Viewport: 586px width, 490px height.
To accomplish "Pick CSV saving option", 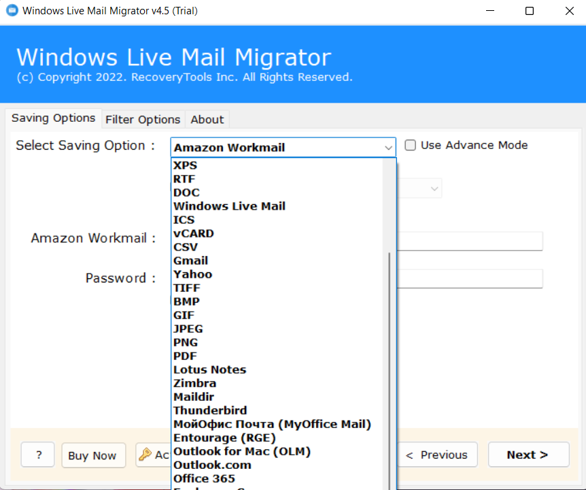I will [x=277, y=247].
